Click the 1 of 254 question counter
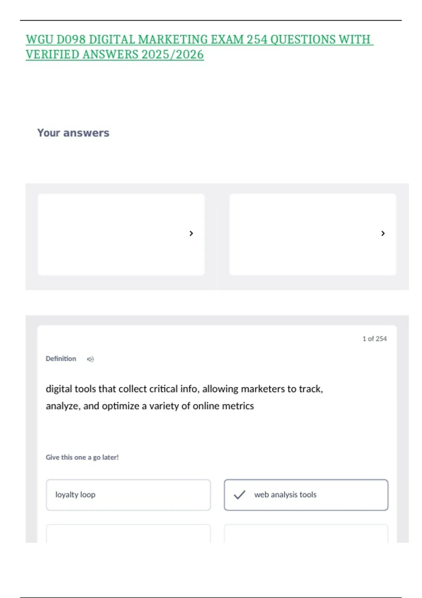This screenshot has height=598, width=422. coord(375,339)
